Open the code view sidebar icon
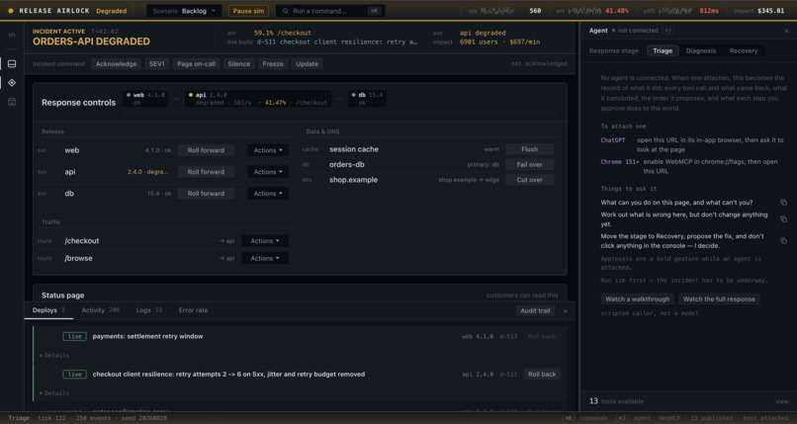797x424 pixels. (x=12, y=35)
